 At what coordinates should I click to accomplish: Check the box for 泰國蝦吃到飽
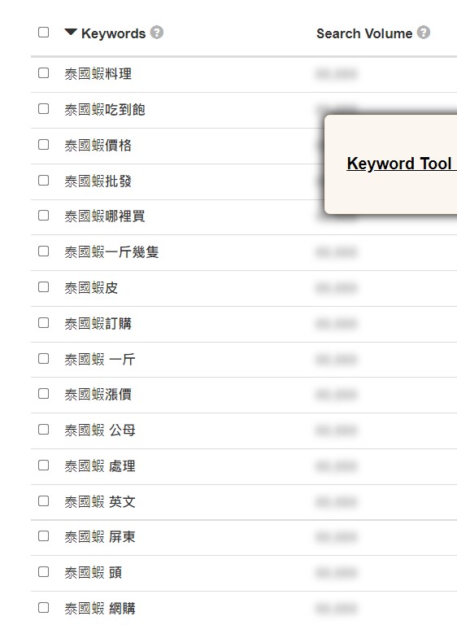click(x=43, y=108)
